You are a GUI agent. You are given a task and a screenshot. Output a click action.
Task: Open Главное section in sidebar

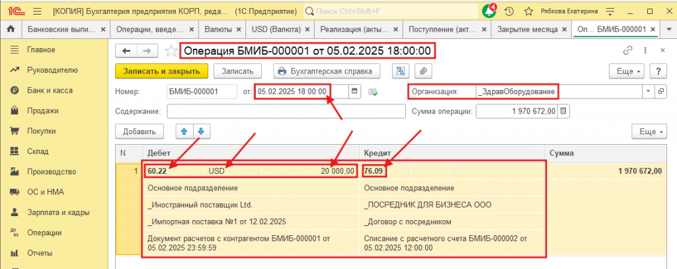(41, 50)
